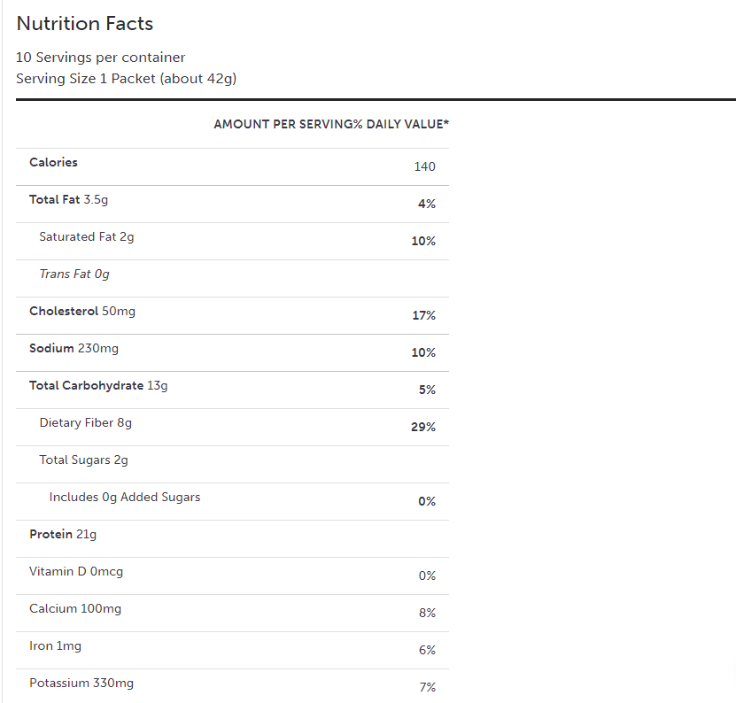Select the Cholesterol 50mg row label

82,311
